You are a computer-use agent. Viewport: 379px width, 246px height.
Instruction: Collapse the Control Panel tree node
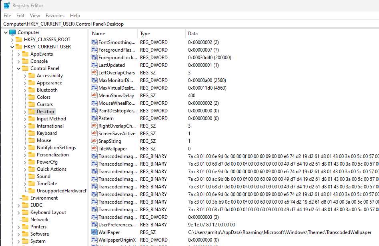[18, 68]
